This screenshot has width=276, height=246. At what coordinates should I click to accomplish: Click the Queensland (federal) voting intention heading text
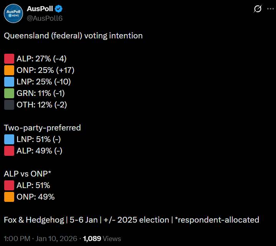[x=73, y=36]
